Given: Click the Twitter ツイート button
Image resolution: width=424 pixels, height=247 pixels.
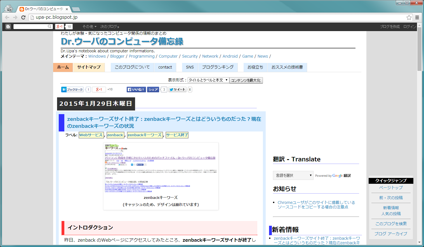Looking at the screenshot, I should point(177,90).
